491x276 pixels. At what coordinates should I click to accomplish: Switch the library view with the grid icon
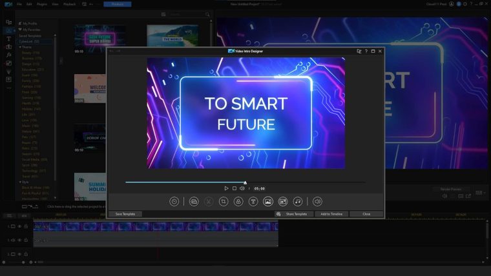163,14
